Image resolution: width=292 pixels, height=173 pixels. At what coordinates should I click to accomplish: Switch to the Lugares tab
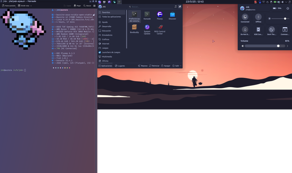coord(120,66)
